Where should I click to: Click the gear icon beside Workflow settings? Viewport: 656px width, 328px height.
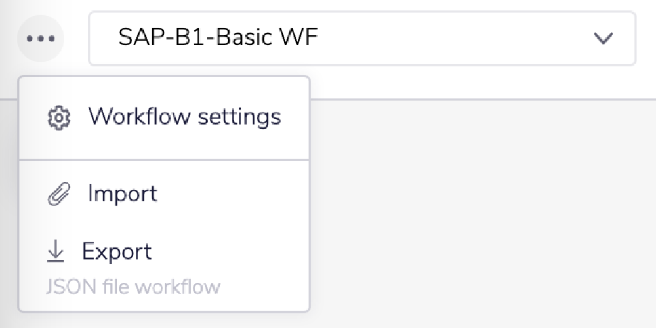(x=59, y=117)
